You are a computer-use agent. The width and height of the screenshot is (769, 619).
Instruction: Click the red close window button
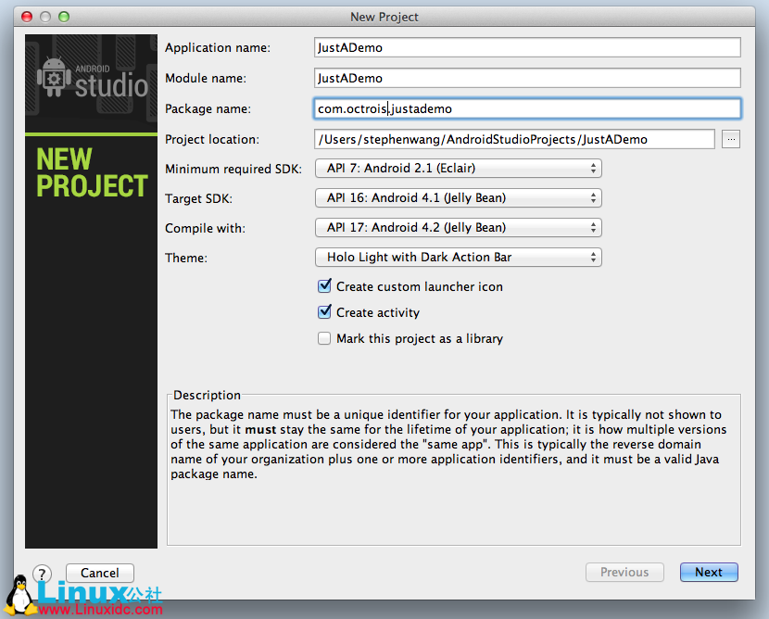click(x=26, y=17)
